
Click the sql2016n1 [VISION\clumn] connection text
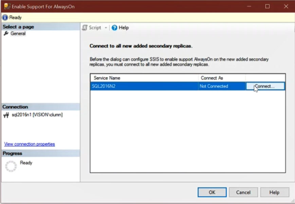[37, 115]
